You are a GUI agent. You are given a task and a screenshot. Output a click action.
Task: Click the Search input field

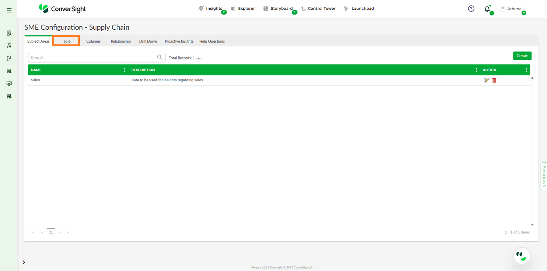point(93,58)
